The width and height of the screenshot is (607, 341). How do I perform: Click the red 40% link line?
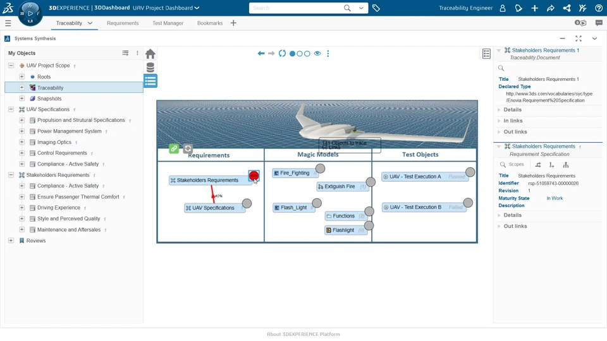212,194
